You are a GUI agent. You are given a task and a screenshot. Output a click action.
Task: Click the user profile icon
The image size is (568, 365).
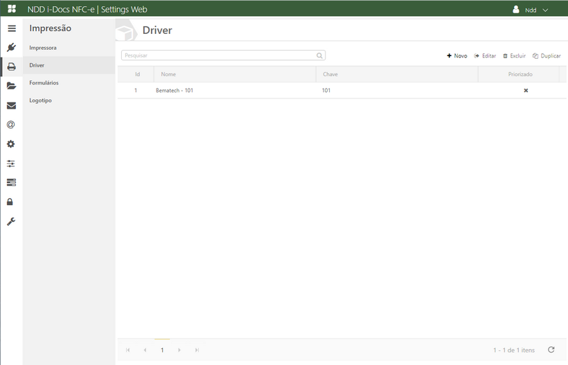tap(516, 10)
